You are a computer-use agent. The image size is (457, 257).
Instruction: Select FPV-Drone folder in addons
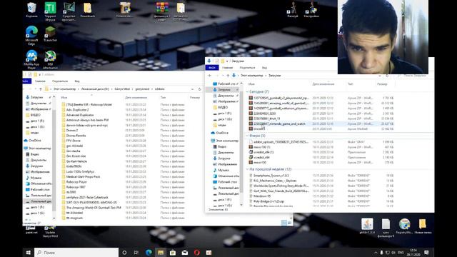(x=74, y=141)
